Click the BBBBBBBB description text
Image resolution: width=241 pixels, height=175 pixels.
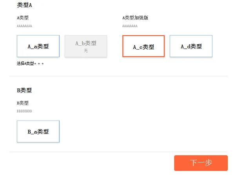point(24,111)
